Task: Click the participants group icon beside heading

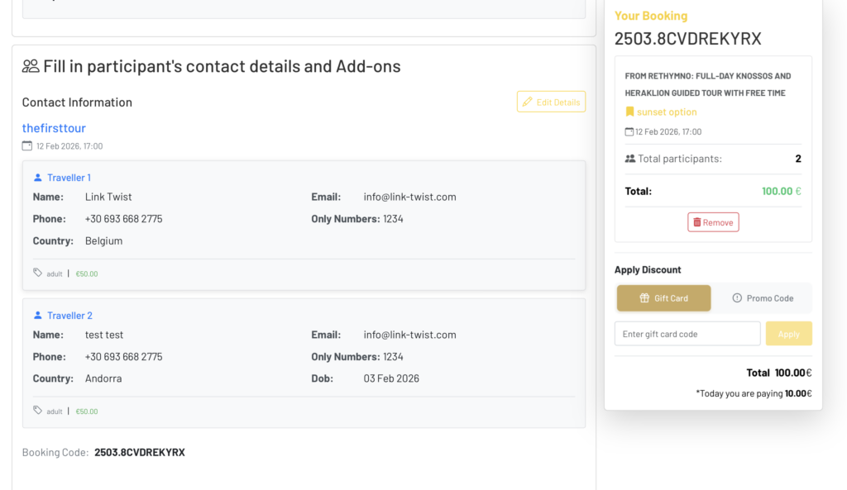Action: point(31,66)
